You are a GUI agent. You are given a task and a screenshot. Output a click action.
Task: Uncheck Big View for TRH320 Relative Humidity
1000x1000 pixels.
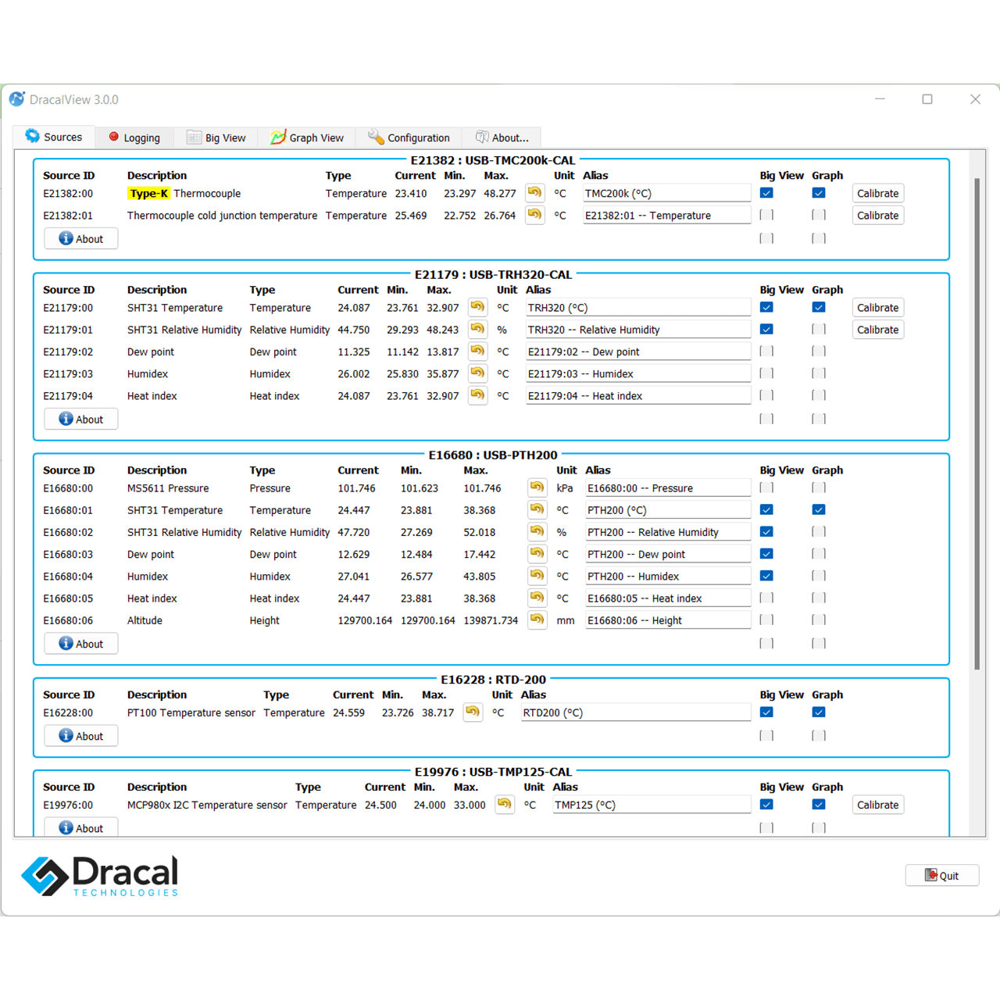(x=766, y=329)
